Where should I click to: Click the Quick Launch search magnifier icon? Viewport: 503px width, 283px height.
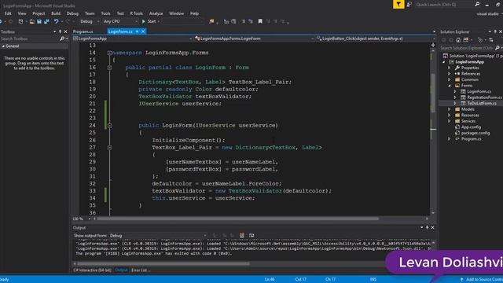tap(477, 4)
